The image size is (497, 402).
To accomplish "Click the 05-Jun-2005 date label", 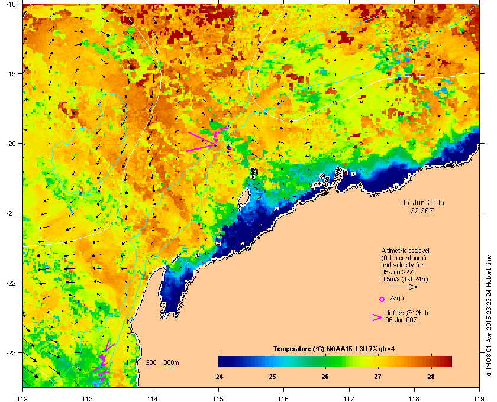I will (x=422, y=203).
